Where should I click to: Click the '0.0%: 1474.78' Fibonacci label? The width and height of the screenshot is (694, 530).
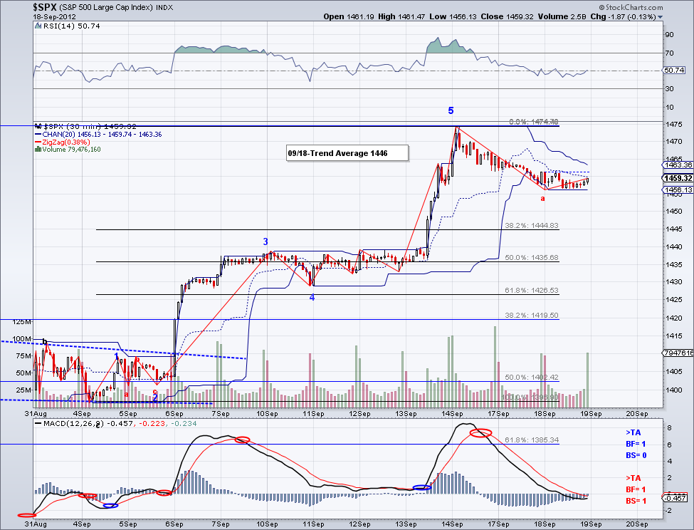[x=533, y=122]
